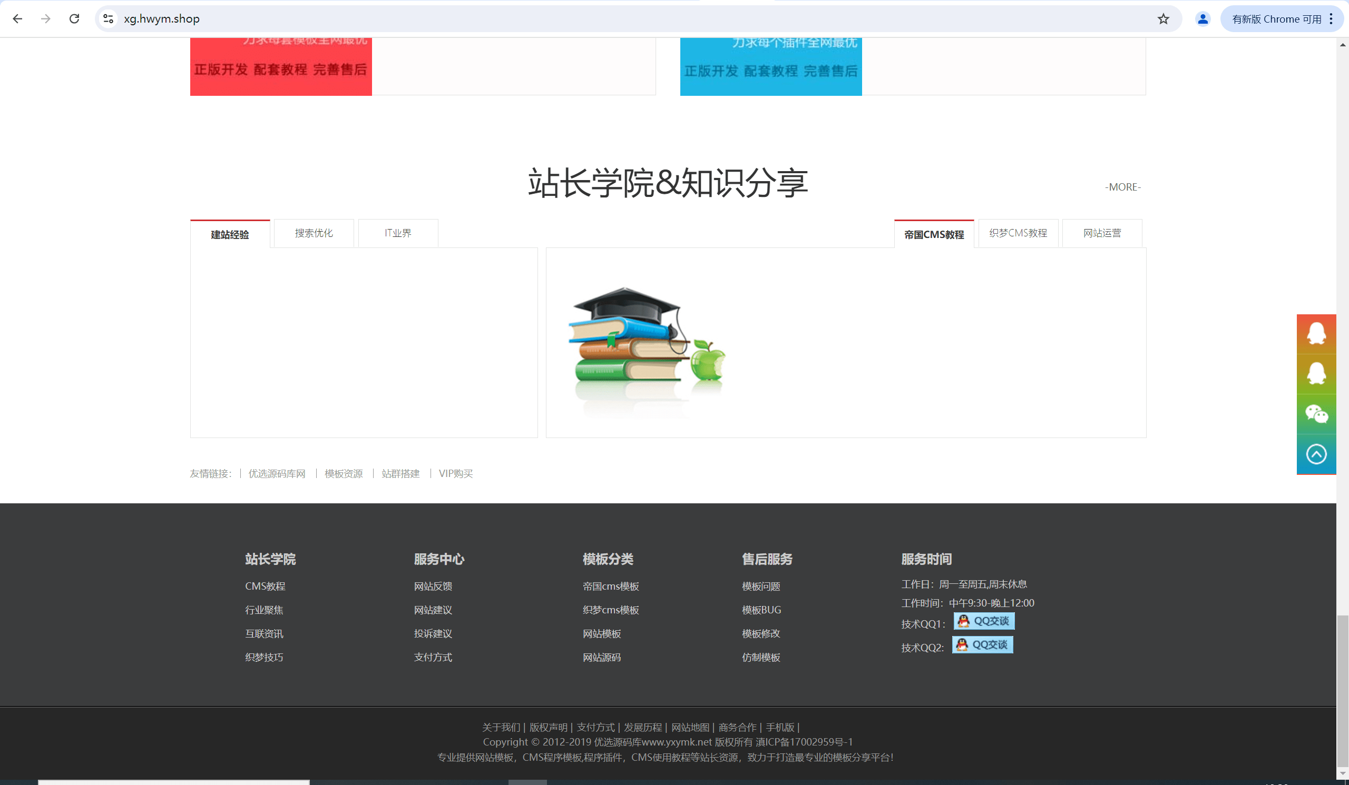Screen dimensions: 1349x785
Task: Open the WeChat sidebar icon
Action: pyautogui.click(x=1316, y=414)
